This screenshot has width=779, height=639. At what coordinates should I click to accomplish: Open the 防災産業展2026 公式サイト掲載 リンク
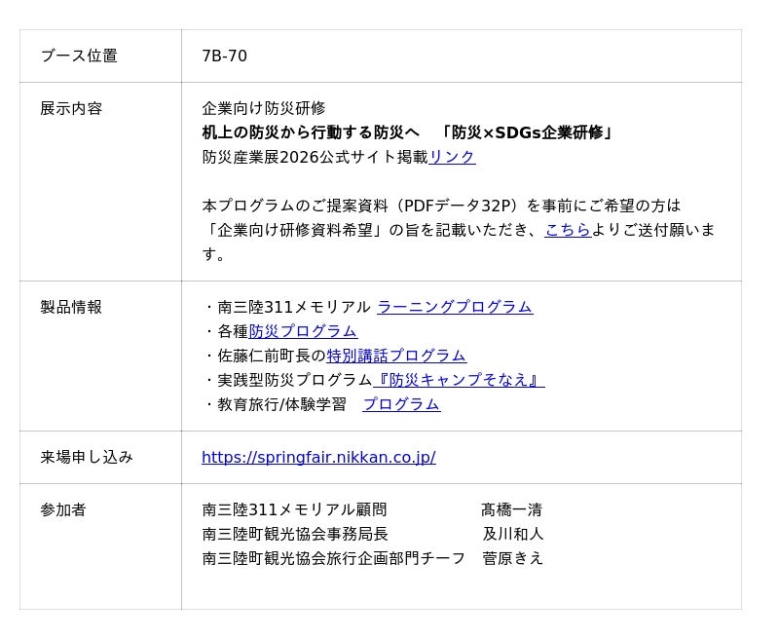point(452,157)
